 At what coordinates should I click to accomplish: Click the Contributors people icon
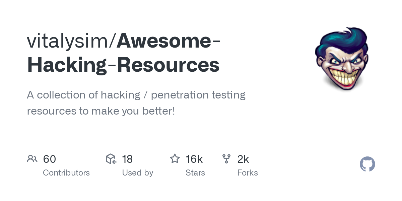pos(32,159)
